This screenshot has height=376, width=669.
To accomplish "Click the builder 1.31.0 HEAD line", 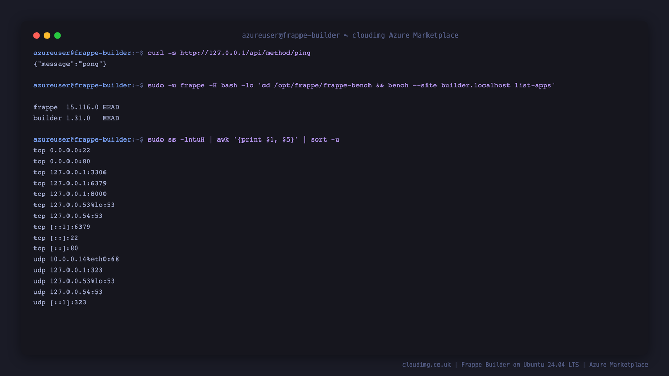I will (76, 118).
